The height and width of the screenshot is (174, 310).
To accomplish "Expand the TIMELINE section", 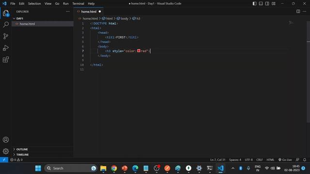I will 43,155.
